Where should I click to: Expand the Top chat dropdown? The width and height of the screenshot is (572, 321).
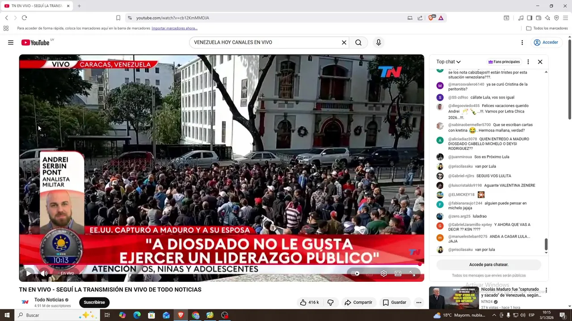pos(449,62)
